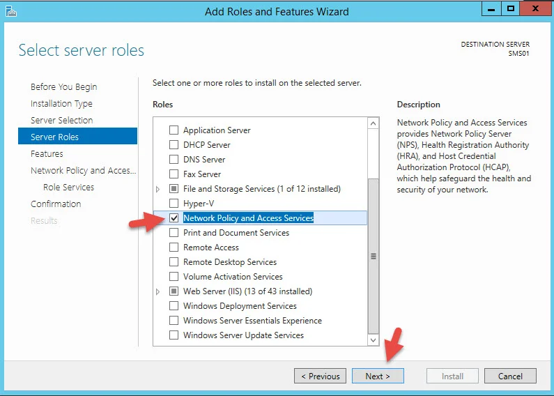
Task: Enable the Remote Access checkbox
Action: [x=174, y=247]
